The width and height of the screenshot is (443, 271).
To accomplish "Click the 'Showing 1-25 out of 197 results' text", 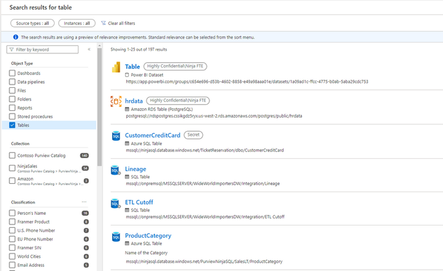I will click(138, 49).
